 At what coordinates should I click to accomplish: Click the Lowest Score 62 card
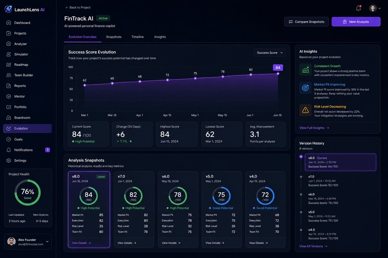pyautogui.click(x=222, y=134)
